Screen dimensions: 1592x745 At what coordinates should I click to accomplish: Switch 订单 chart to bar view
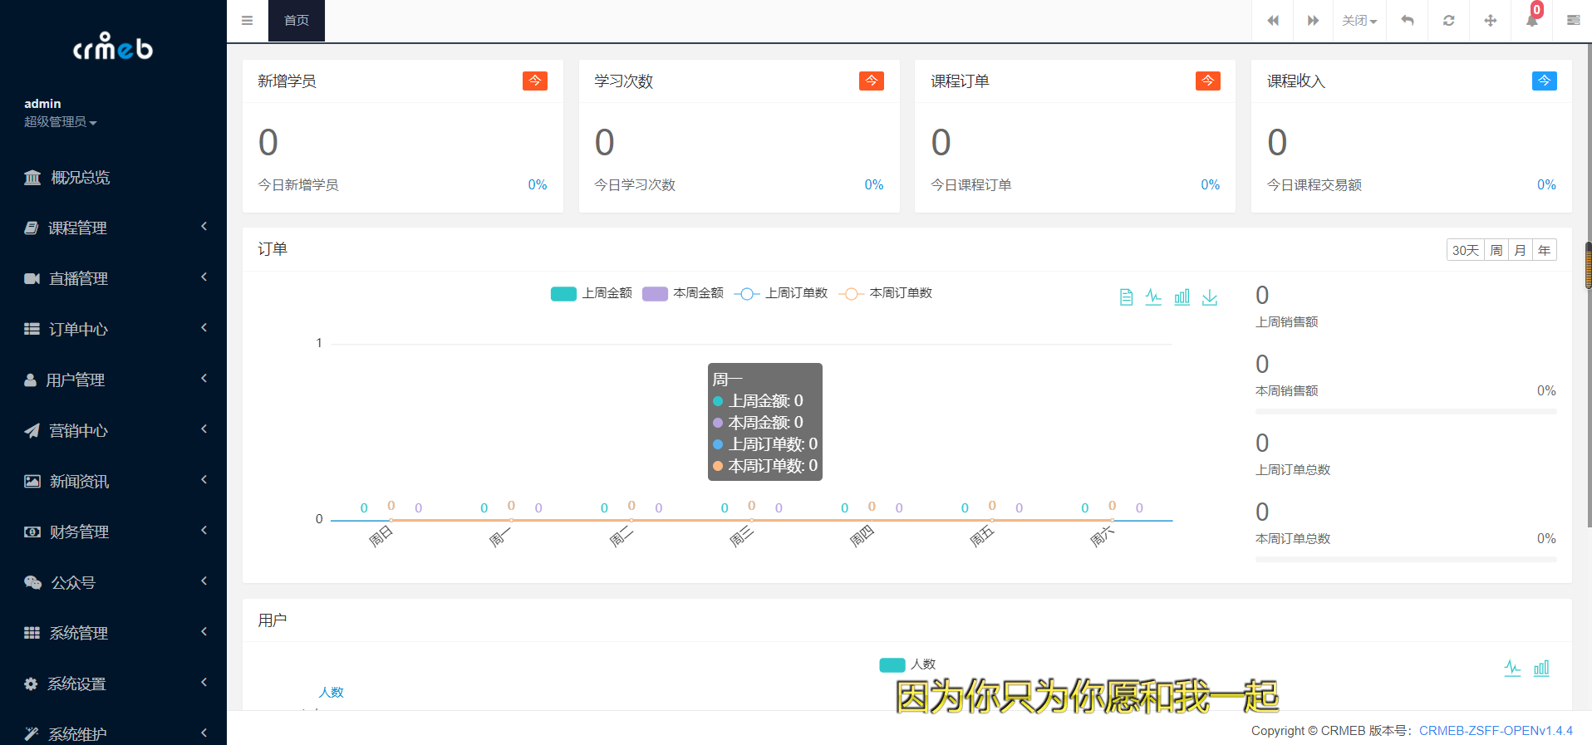point(1182,297)
